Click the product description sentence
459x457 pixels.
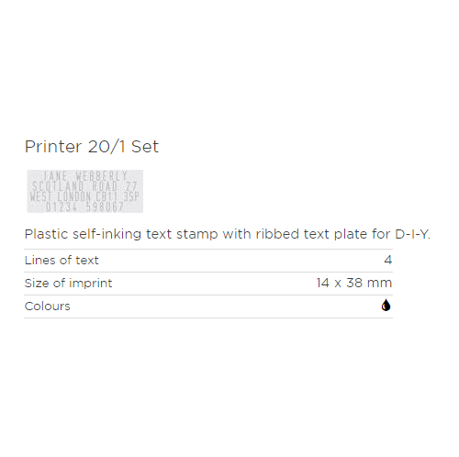[x=228, y=234]
